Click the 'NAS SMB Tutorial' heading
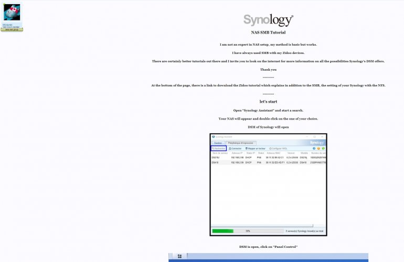Screen dimensions: 404x262 (x=268, y=32)
